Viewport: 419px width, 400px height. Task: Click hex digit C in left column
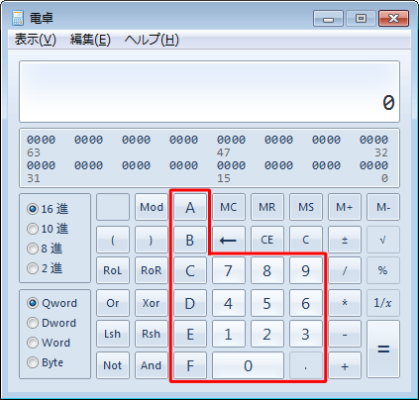190,270
